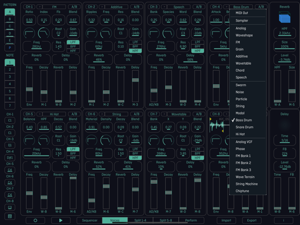Select BPF filter on CH-7

coord(197,153)
